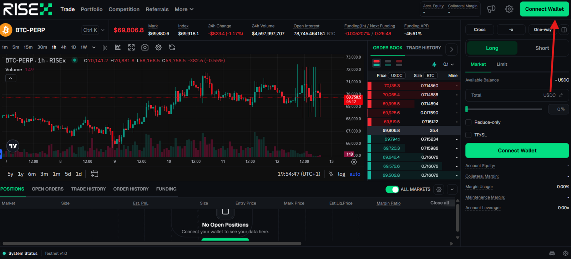Swap Total currency with arrows icon

click(x=561, y=95)
